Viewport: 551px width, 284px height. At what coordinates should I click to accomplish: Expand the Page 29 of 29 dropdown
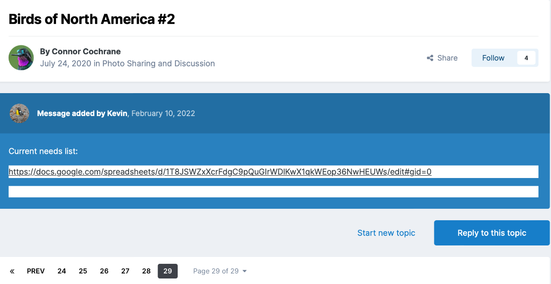point(220,271)
